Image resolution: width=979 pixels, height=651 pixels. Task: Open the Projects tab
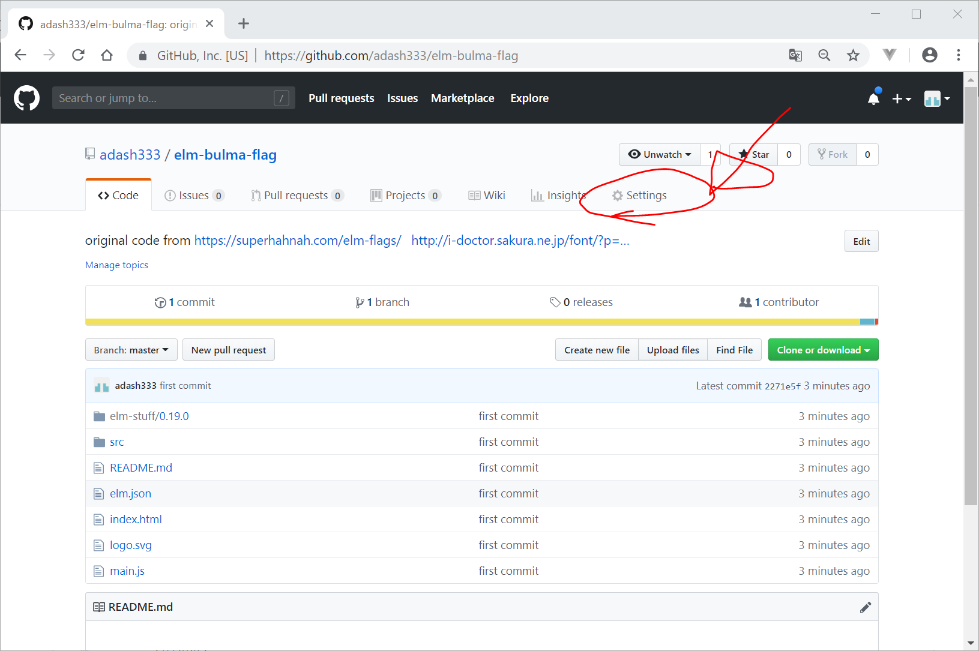tap(406, 196)
